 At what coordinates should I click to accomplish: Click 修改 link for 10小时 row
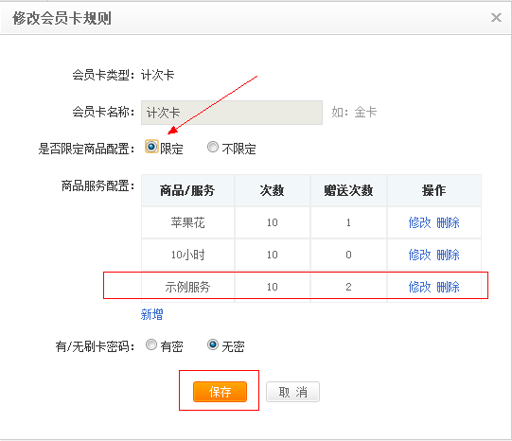point(419,255)
